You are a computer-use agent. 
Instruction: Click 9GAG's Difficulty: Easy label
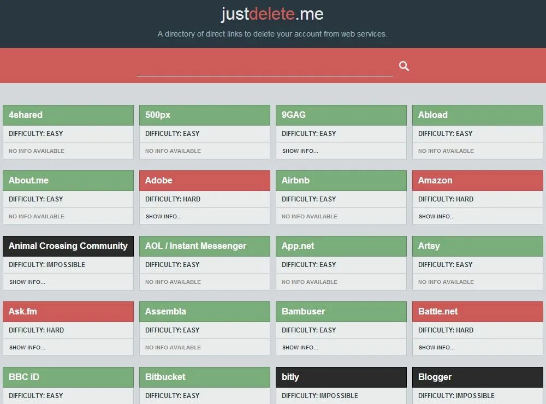point(309,133)
